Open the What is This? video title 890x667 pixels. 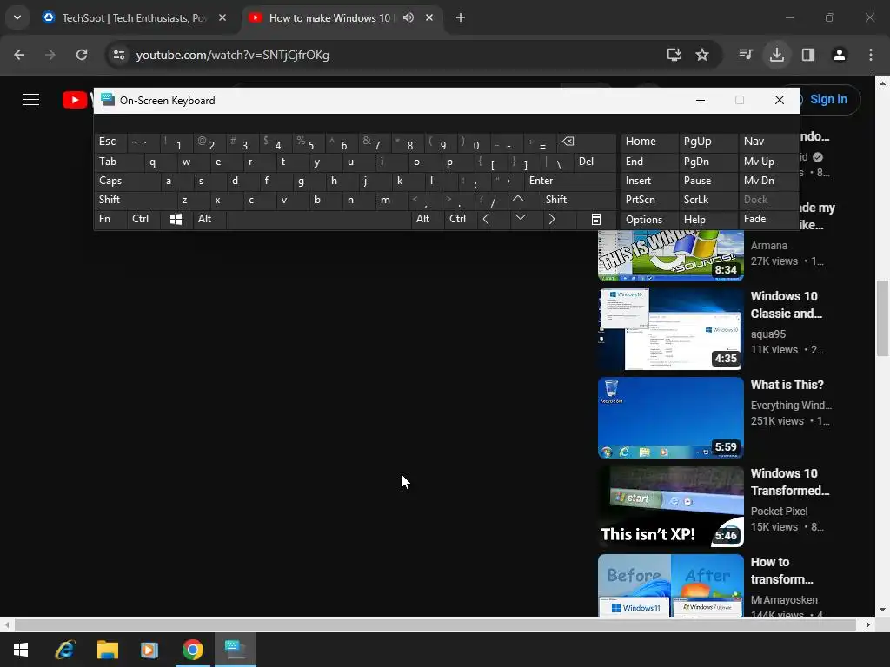click(787, 385)
